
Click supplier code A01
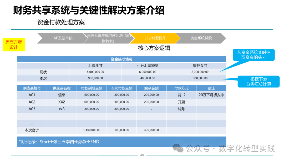coord(32,95)
